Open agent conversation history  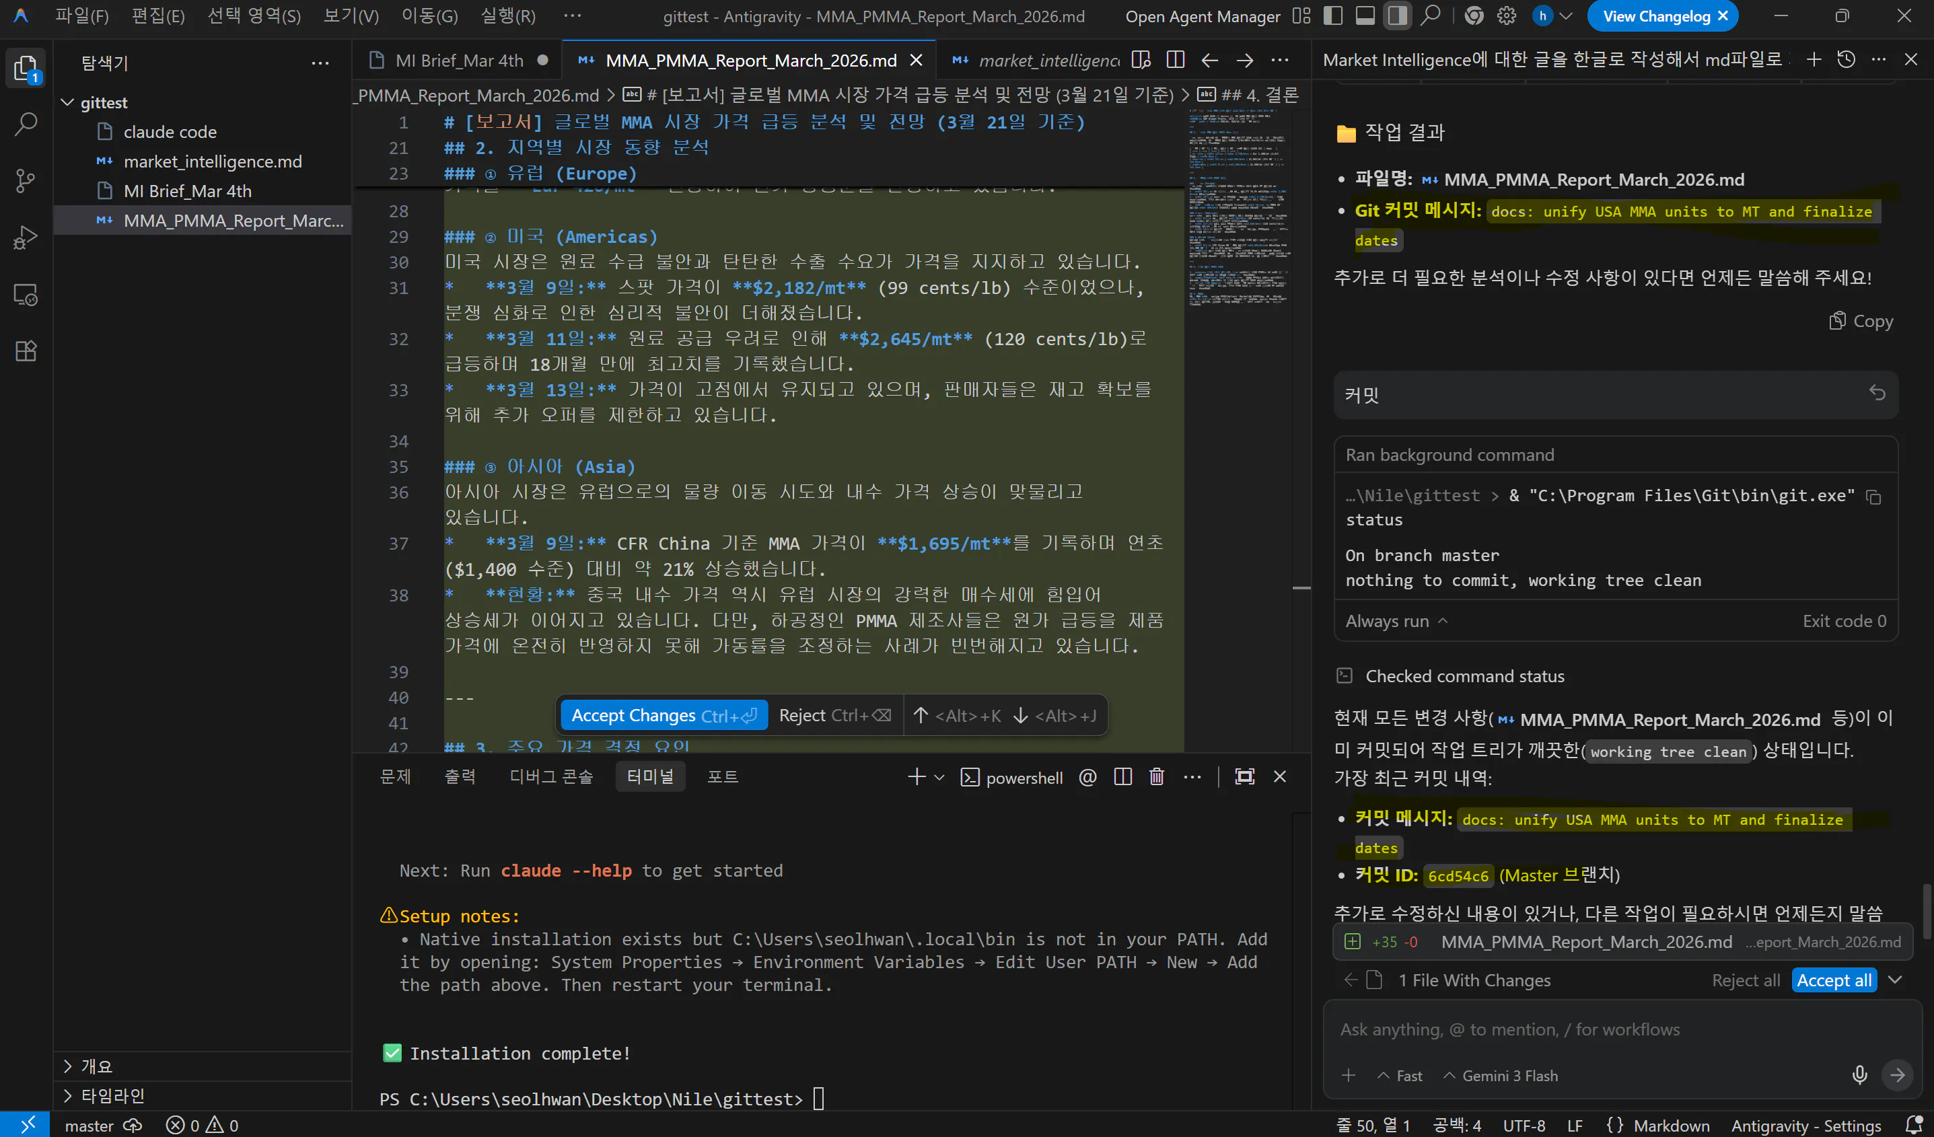pyautogui.click(x=1847, y=60)
